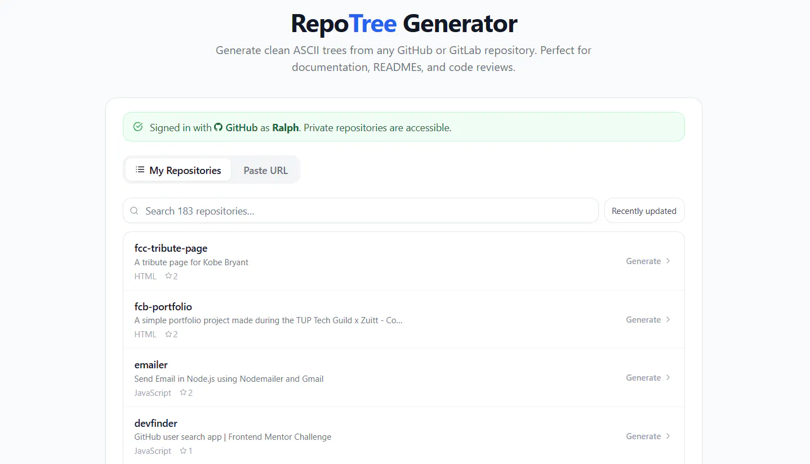The height and width of the screenshot is (464, 810).
Task: Generate tree for fcb-portfolio
Action: (648, 319)
